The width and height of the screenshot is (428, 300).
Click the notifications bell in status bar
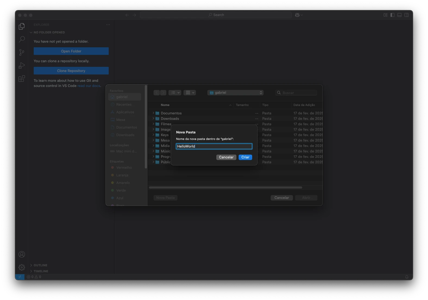pyautogui.click(x=407, y=277)
